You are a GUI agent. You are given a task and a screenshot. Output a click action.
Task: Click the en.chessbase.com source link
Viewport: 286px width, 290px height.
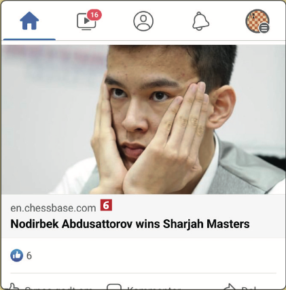pos(53,208)
